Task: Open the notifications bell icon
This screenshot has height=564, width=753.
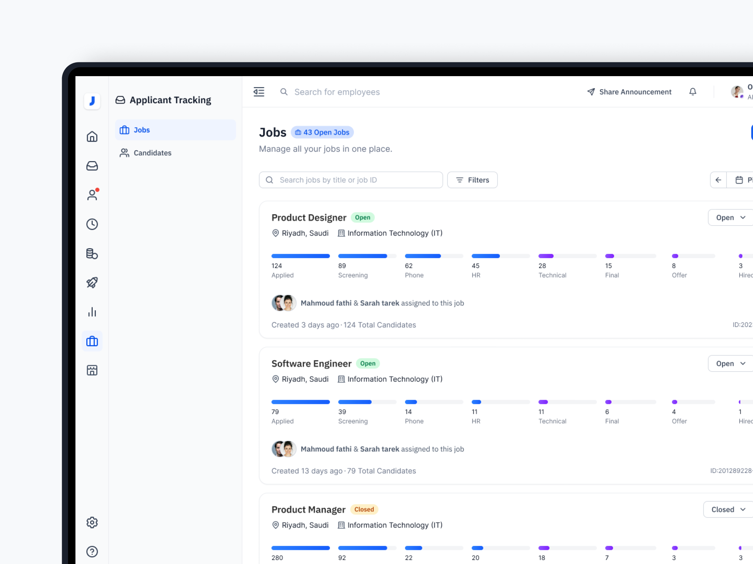Action: click(x=692, y=92)
